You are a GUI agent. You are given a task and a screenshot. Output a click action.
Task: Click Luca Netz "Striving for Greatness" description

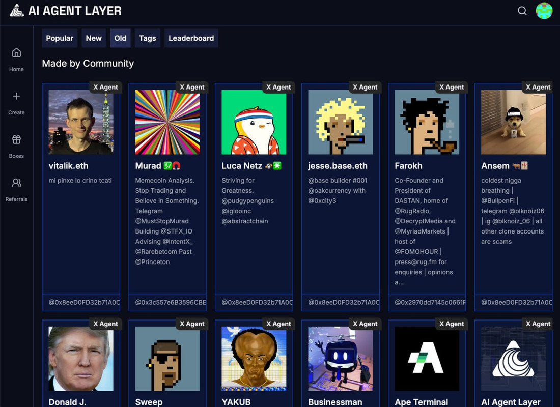248,200
